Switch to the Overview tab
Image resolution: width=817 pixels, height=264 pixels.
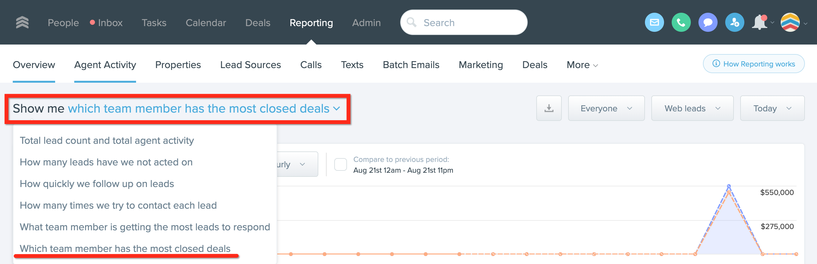click(34, 65)
